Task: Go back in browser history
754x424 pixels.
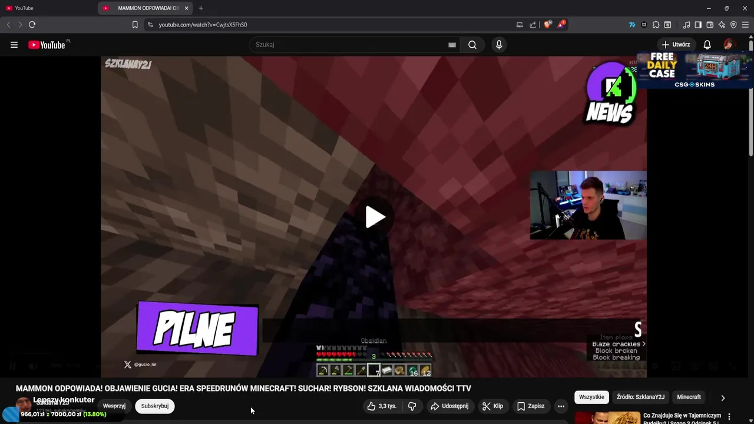Action: (8, 25)
